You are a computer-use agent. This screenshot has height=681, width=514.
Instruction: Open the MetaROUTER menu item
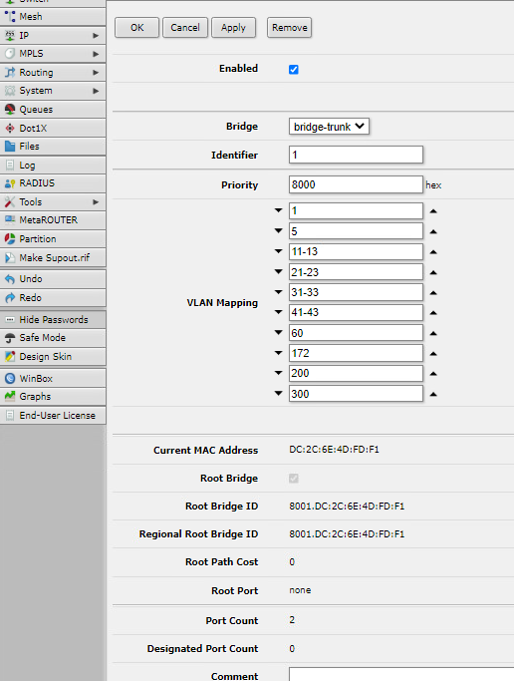coord(53,220)
